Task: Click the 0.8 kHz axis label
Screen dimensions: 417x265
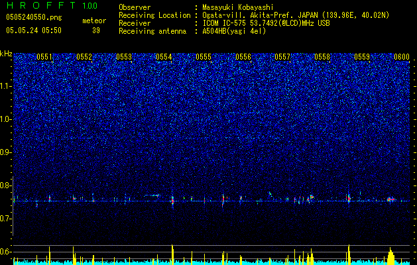Action: (6, 185)
